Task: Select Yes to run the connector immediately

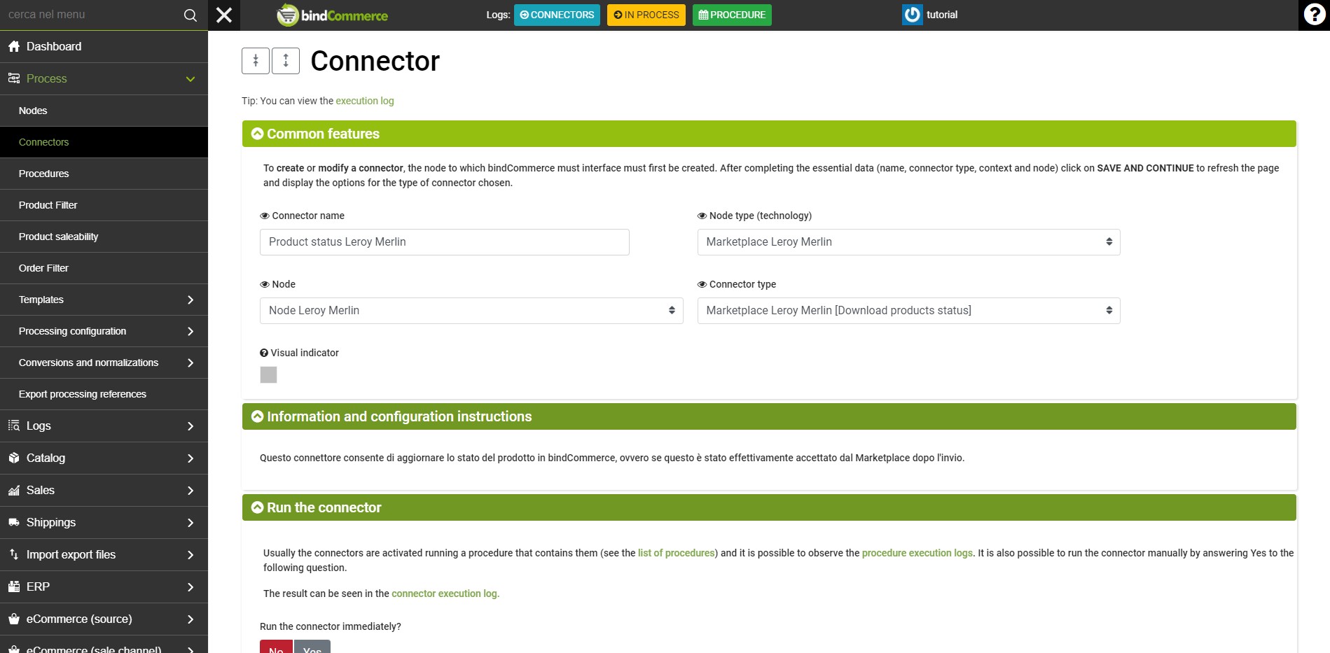Action: click(x=312, y=647)
